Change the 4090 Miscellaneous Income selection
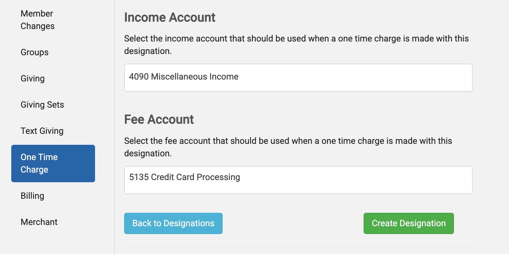 pos(298,78)
